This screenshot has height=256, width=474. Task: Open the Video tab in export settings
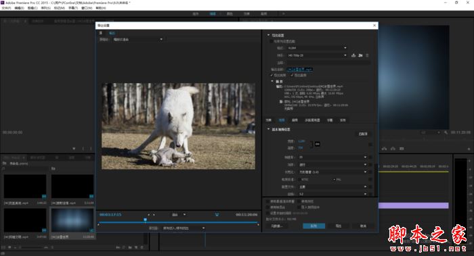(x=282, y=120)
